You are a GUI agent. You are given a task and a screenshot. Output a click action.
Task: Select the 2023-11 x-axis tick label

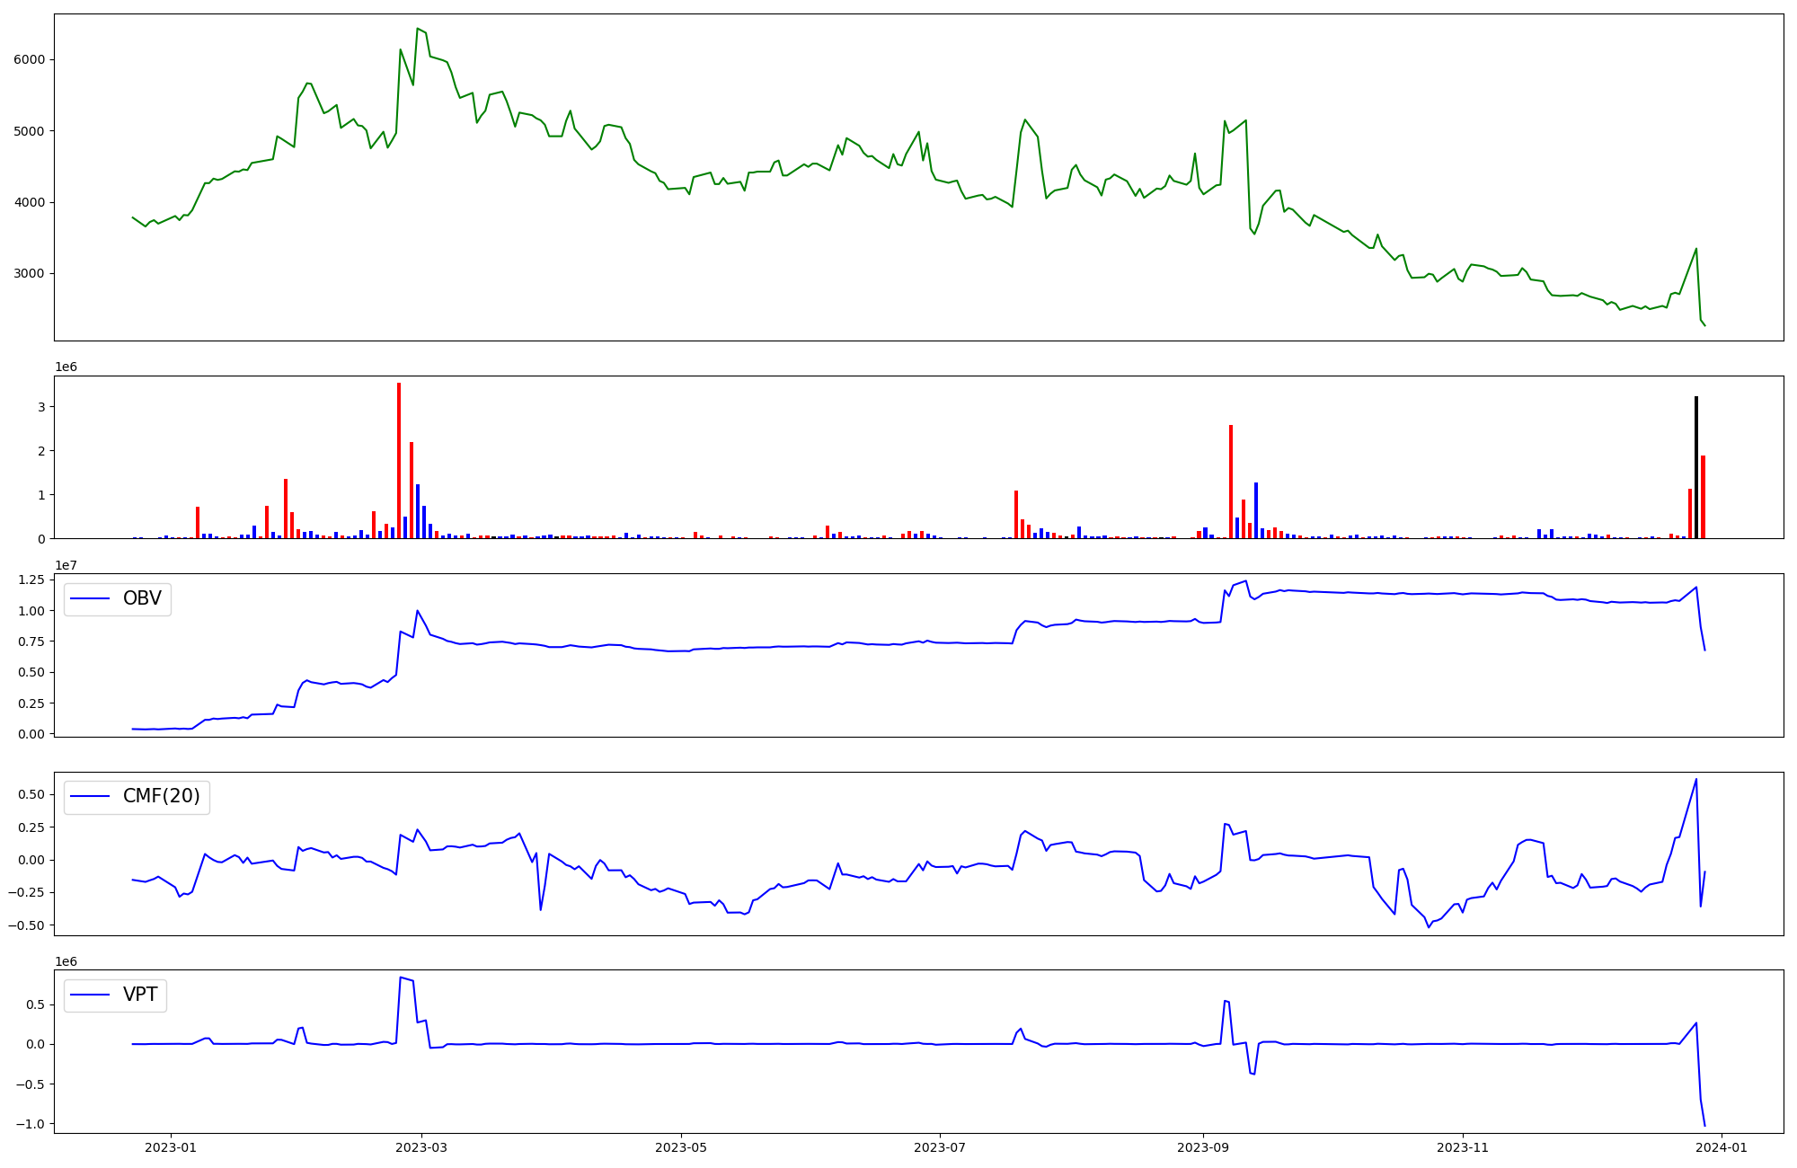point(1463,1146)
